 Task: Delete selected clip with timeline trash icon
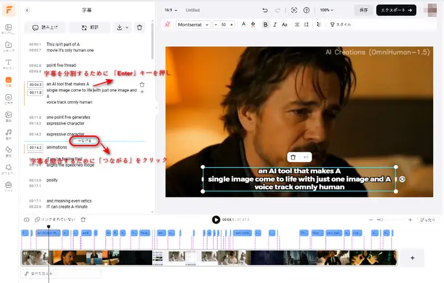(83, 220)
